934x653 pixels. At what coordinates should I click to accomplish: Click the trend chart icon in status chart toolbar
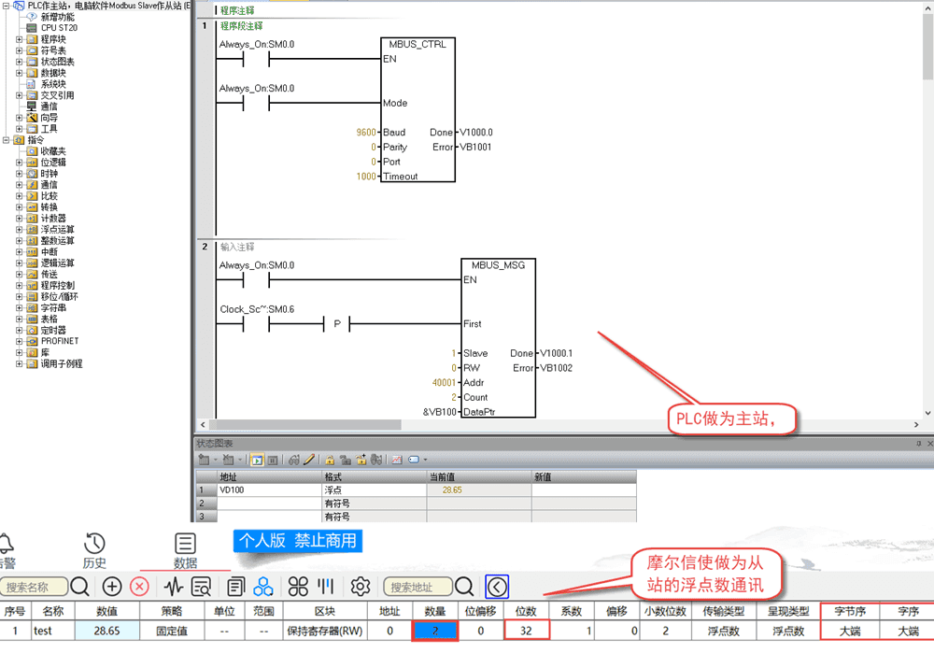[395, 460]
